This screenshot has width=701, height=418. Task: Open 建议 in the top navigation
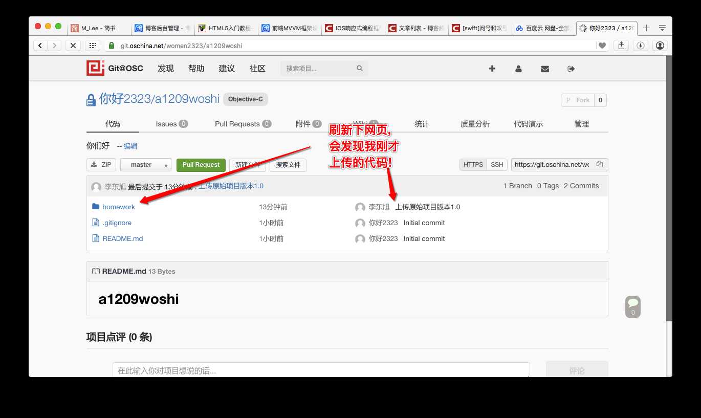[x=227, y=69]
